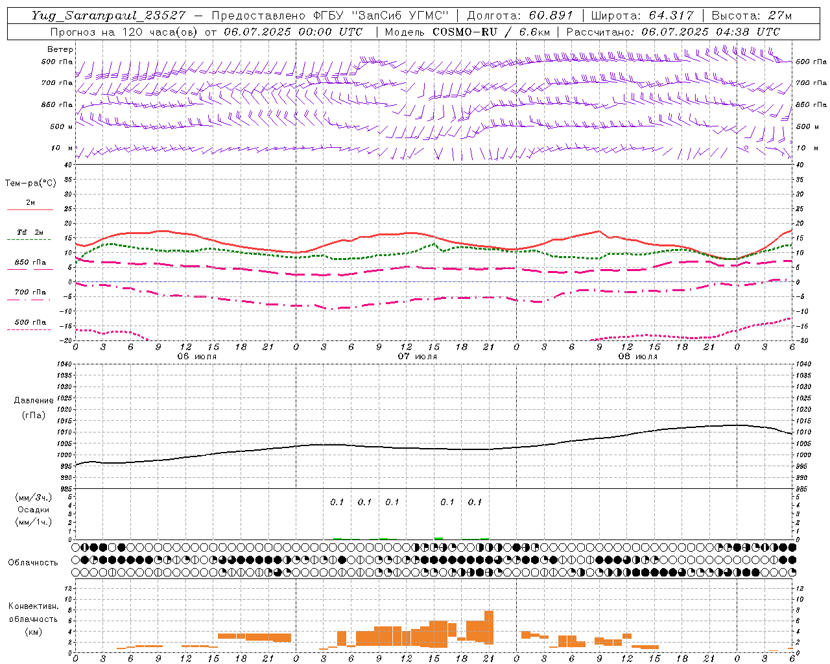Click the Рассчитано: 06.07.2025 04:38 UTC text
Screen dimensions: 830x664
[673, 32]
